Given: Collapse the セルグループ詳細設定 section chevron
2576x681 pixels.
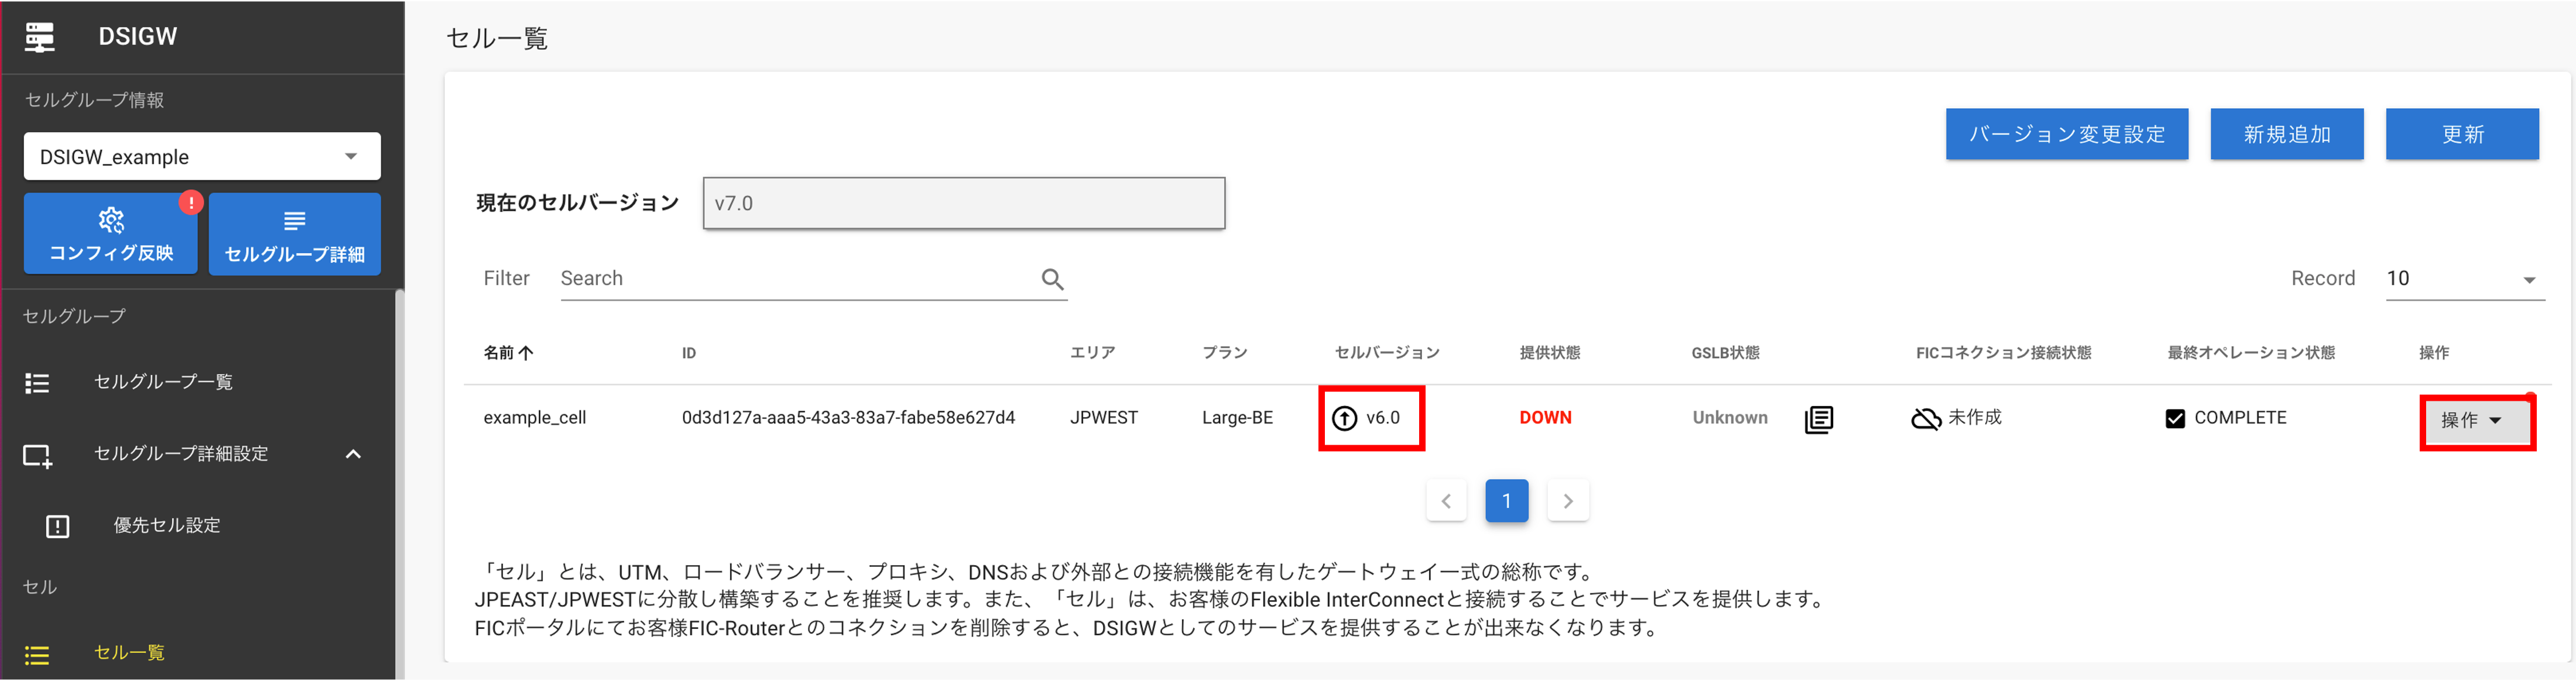Looking at the screenshot, I should point(353,455).
